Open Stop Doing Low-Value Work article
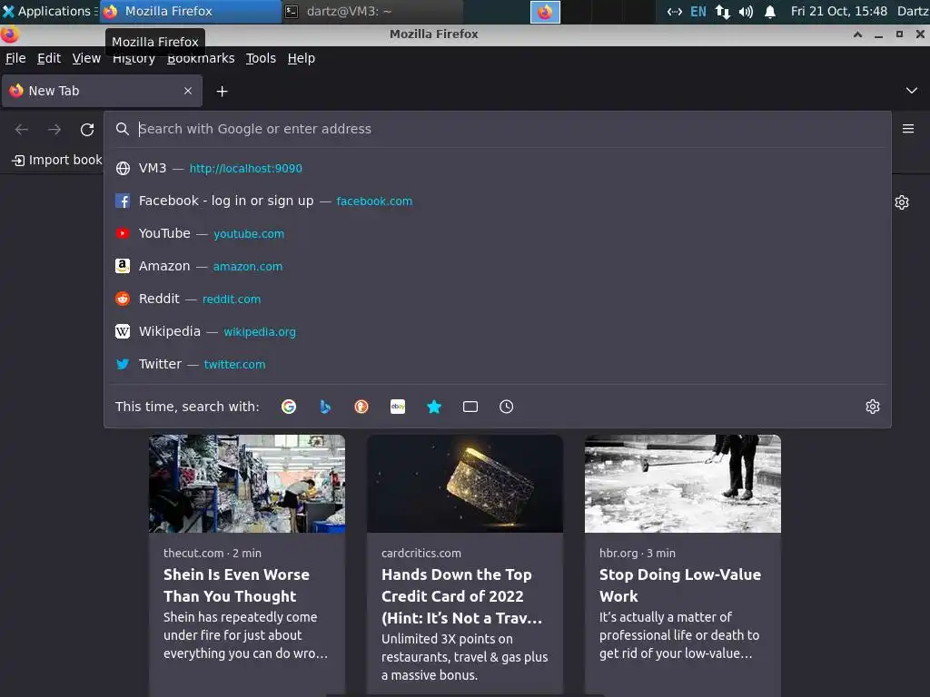The width and height of the screenshot is (930, 697). 679,585
